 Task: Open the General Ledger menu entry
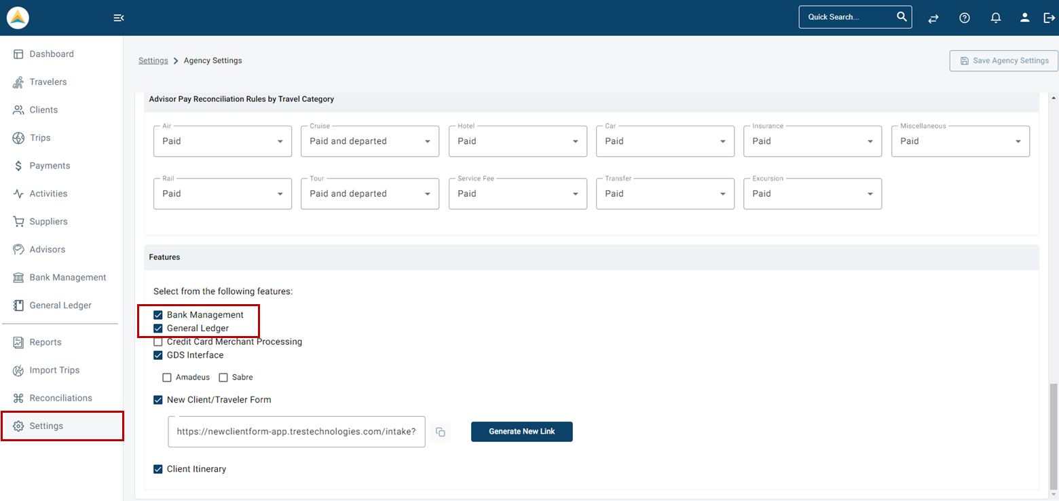60,305
